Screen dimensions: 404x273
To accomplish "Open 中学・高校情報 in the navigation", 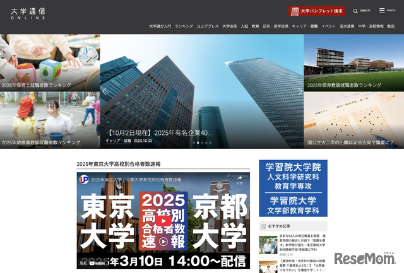I will (371, 26).
